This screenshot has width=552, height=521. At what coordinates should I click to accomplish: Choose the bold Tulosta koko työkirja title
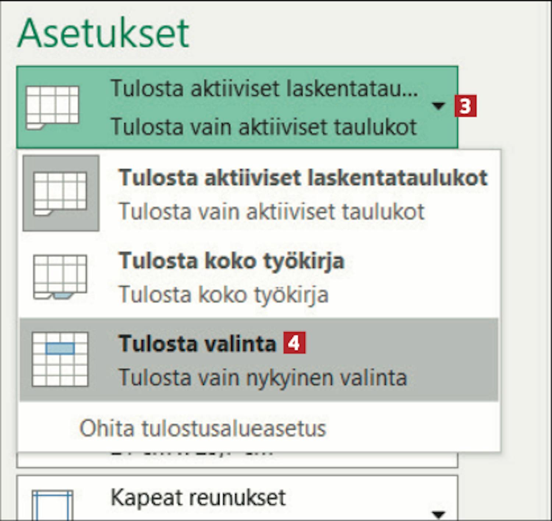click(231, 261)
